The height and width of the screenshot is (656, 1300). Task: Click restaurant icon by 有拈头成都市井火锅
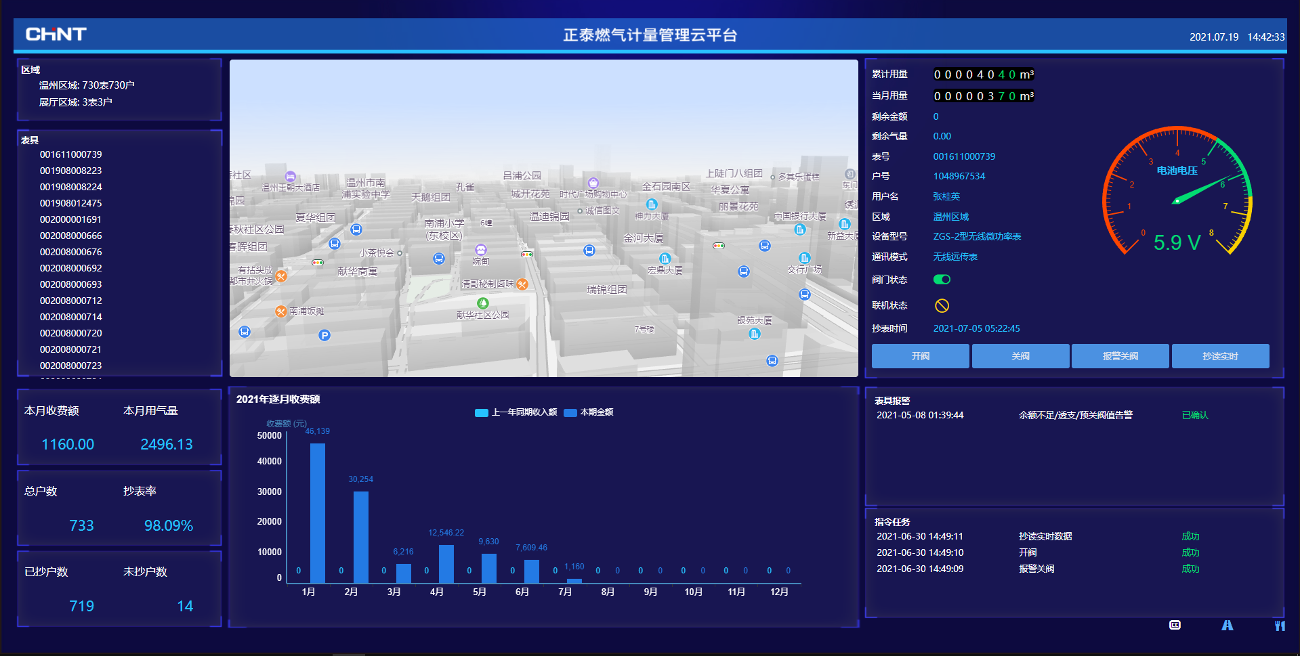[281, 276]
